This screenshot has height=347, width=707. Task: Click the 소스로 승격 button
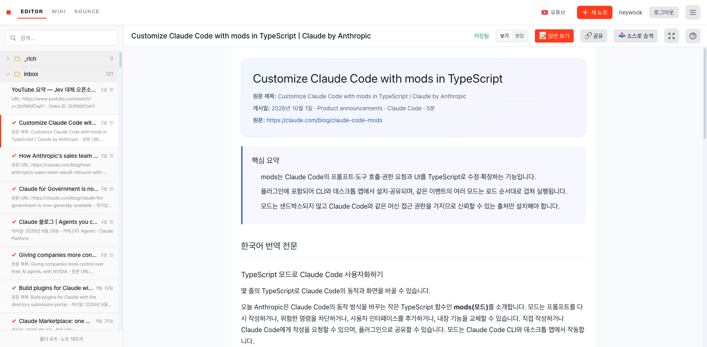pos(636,36)
